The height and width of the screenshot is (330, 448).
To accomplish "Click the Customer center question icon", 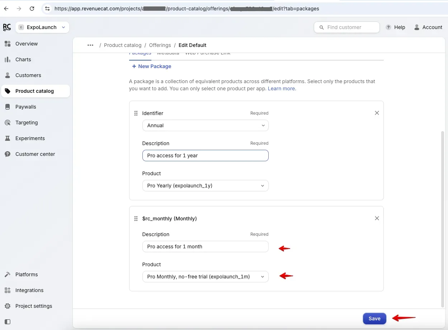I will click(x=8, y=154).
